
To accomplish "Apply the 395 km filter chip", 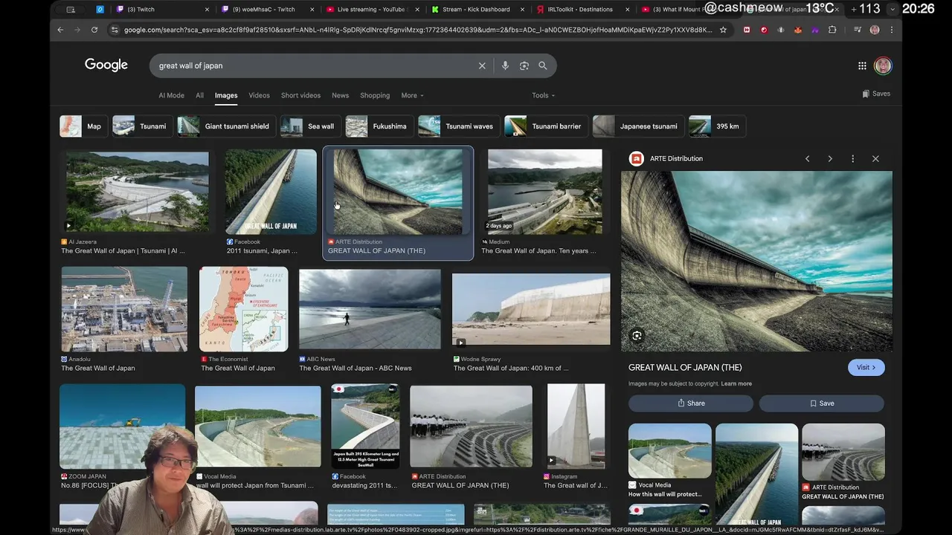I will pyautogui.click(x=715, y=126).
